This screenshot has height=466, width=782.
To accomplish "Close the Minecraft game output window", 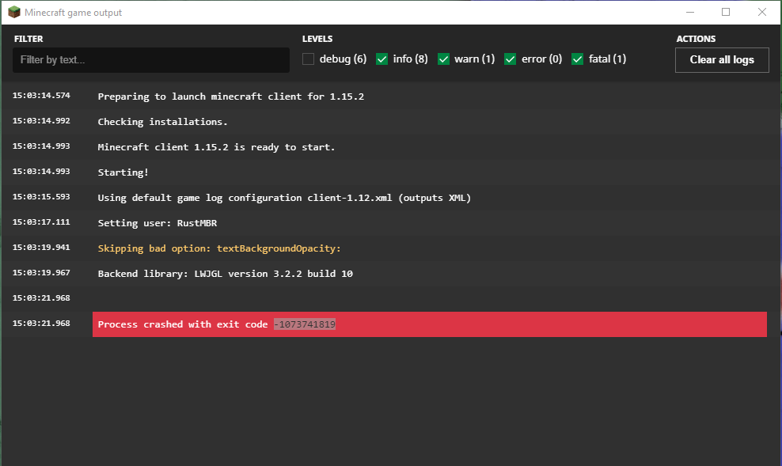I will click(762, 12).
